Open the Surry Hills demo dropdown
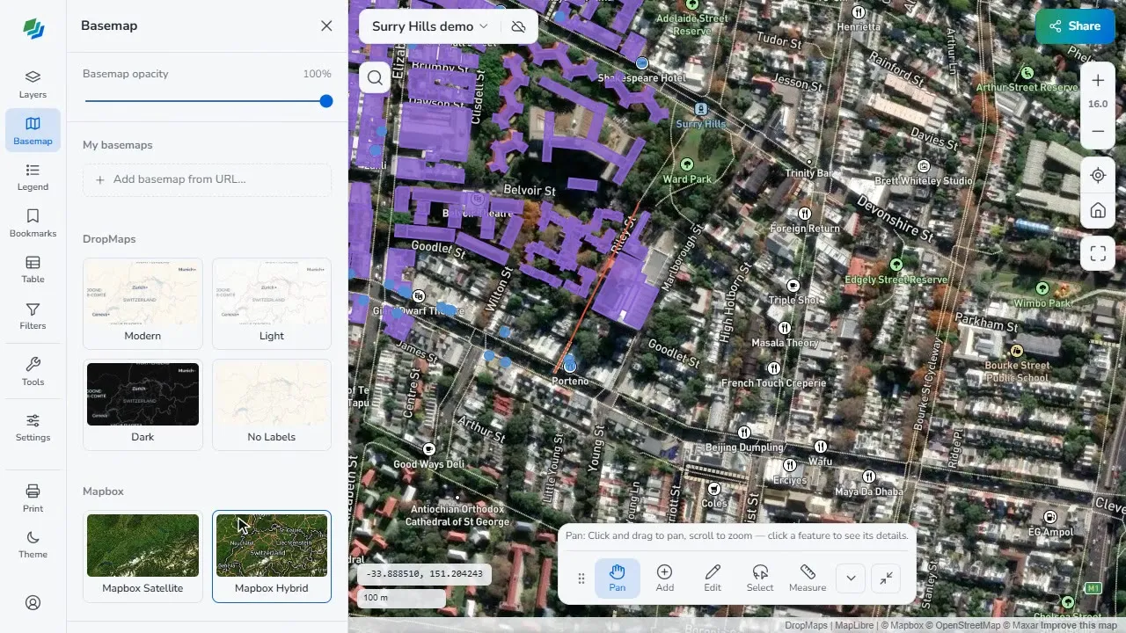Viewport: 1126px width, 633px height. click(429, 26)
